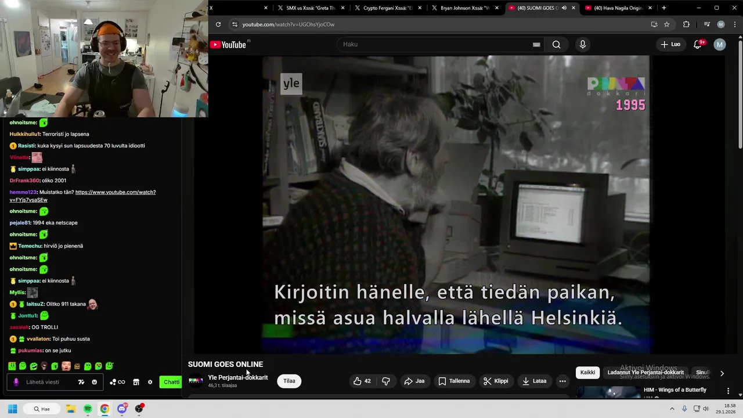Create a clip with Klippi
This screenshot has height=418, width=743.
pyautogui.click(x=496, y=381)
